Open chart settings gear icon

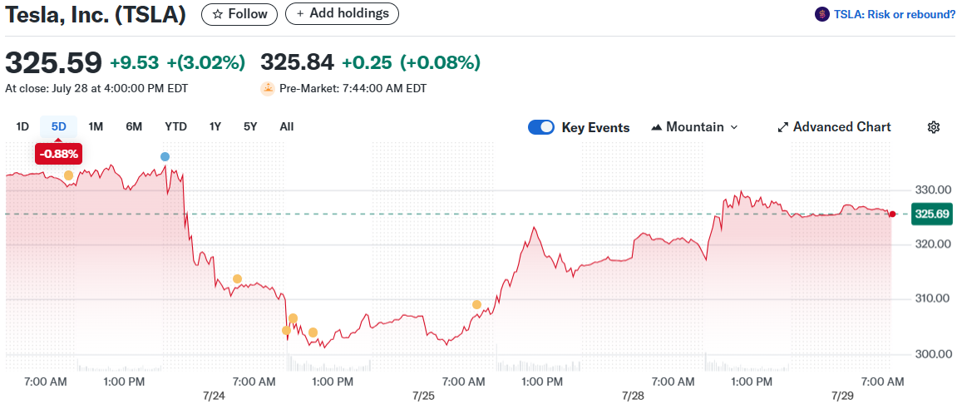click(933, 127)
